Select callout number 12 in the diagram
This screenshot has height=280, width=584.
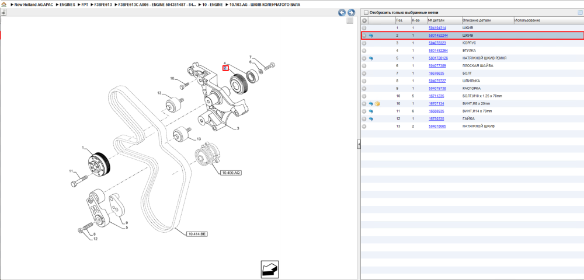(95, 239)
